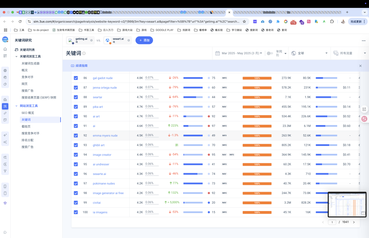
Task: Open the date range Mar 2025 - May 2025 dropdown
Action: coord(242,53)
